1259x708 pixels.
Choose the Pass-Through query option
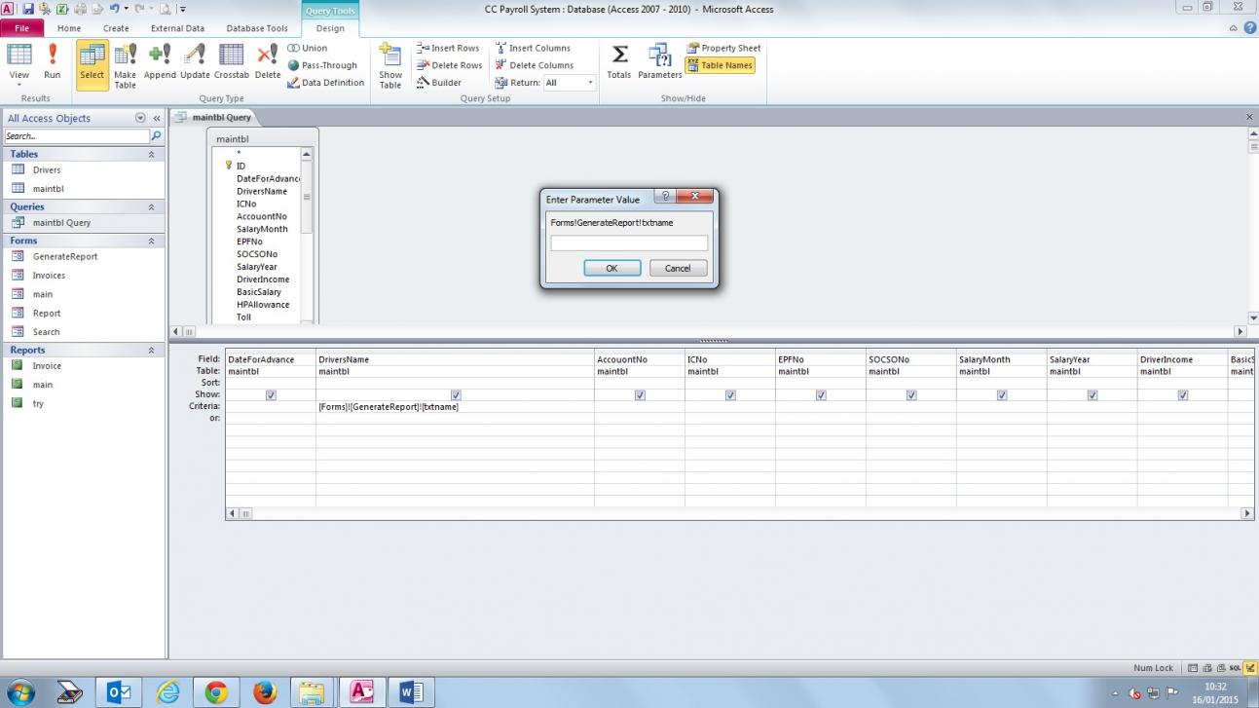[322, 65]
